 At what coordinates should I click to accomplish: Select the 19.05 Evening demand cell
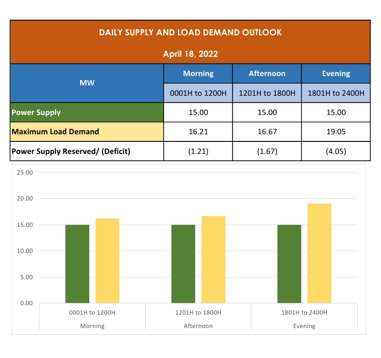click(x=336, y=132)
